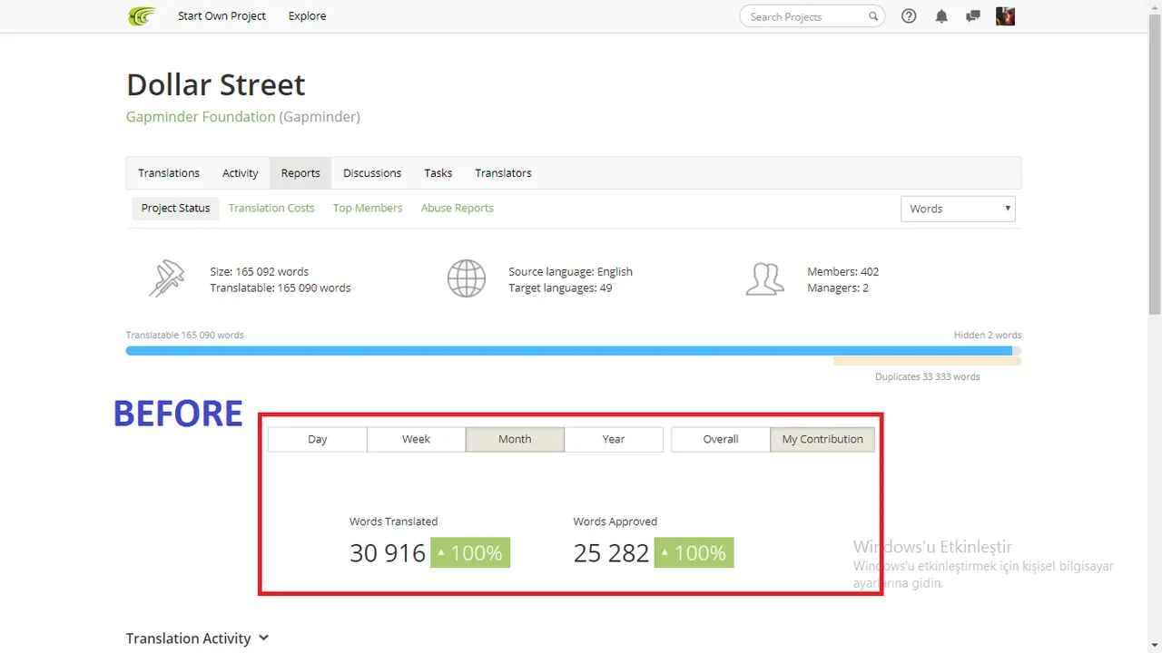Click the 30 916 words translated value
Image resolution: width=1162 pixels, height=653 pixels.
coord(388,553)
